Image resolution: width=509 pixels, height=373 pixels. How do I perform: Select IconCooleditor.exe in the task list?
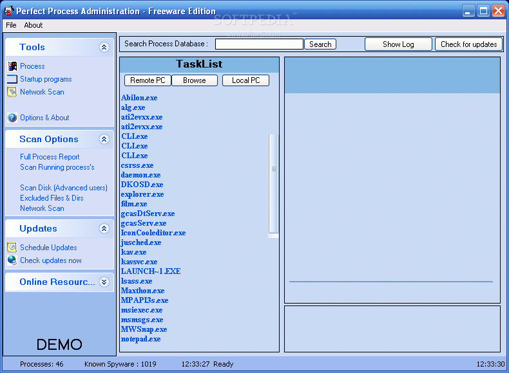[153, 233]
